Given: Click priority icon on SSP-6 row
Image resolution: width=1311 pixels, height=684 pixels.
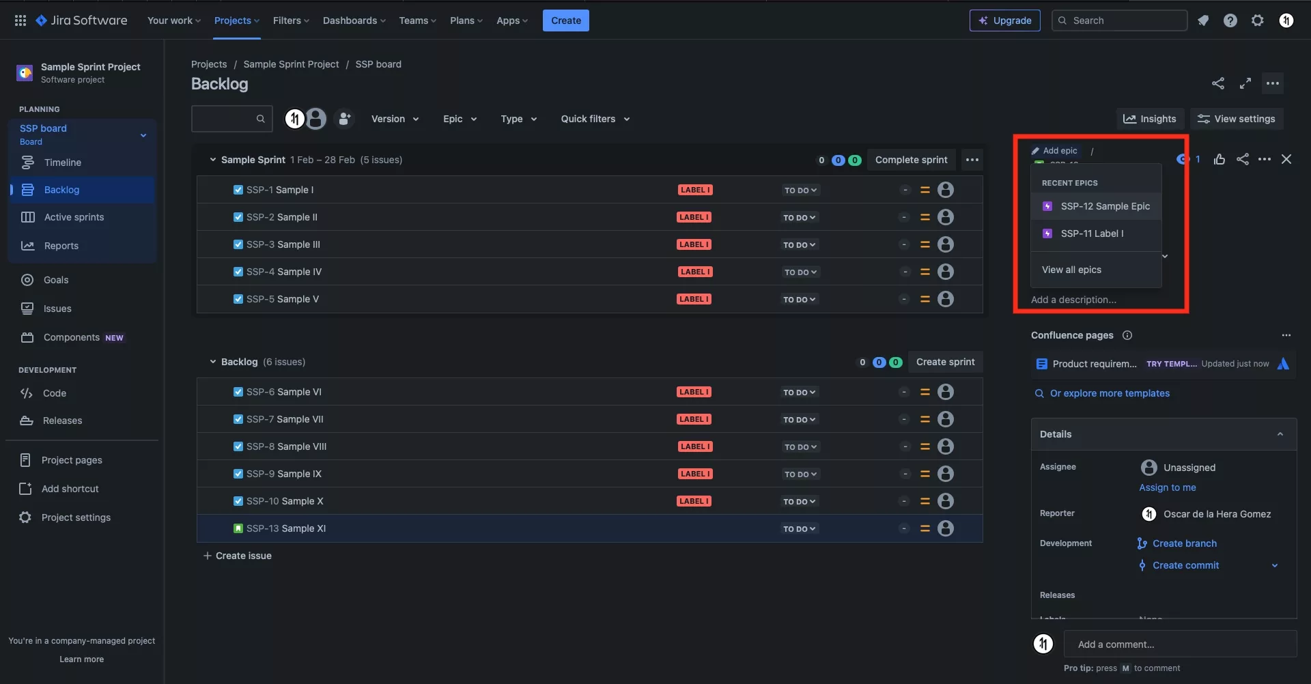Looking at the screenshot, I should coord(925,392).
